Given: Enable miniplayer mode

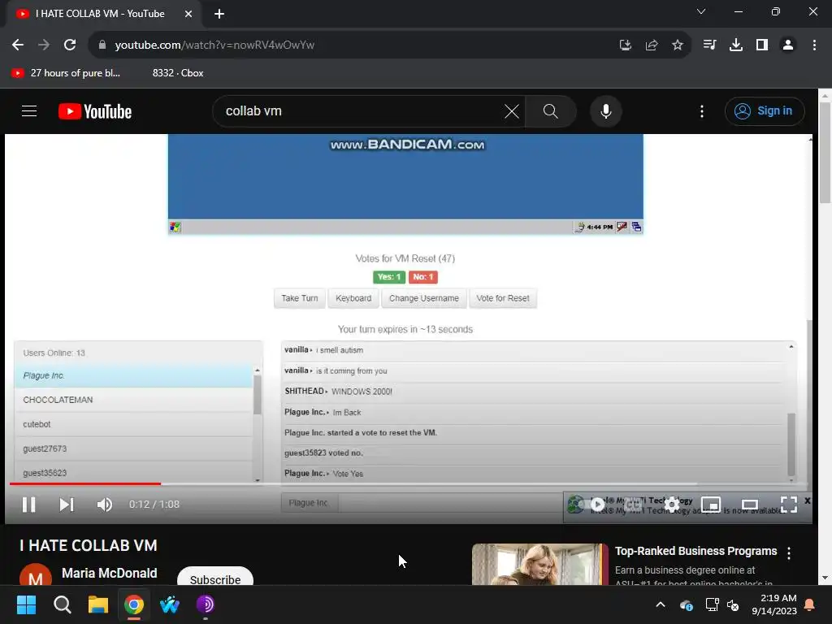Looking at the screenshot, I should click(x=711, y=505).
